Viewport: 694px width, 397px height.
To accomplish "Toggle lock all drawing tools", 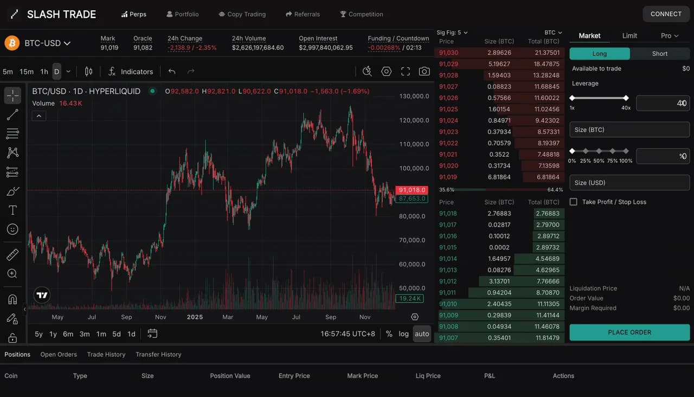I will [12, 337].
